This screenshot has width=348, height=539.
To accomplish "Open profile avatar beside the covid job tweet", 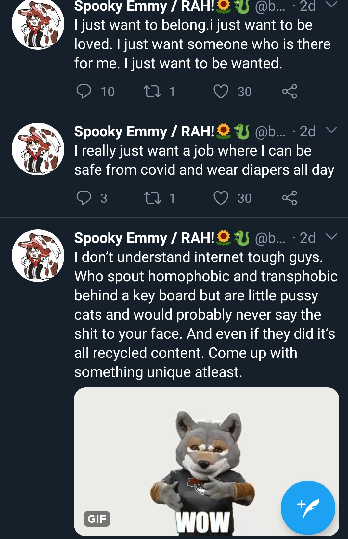I will [38, 149].
